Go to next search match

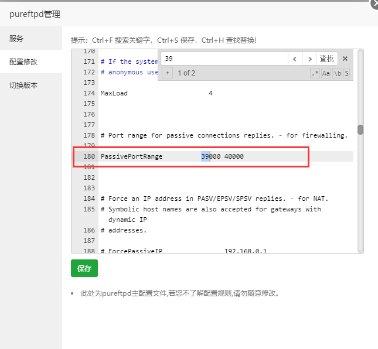coord(309,59)
